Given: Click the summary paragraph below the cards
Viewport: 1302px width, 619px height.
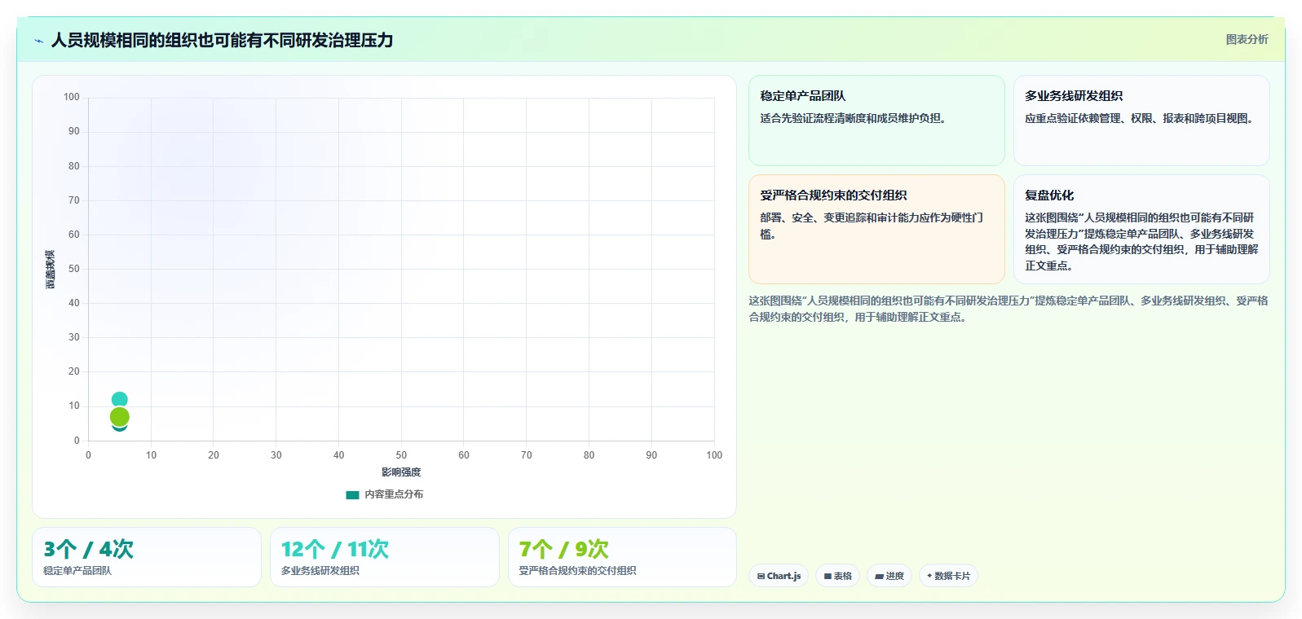Looking at the screenshot, I should click(x=1008, y=309).
